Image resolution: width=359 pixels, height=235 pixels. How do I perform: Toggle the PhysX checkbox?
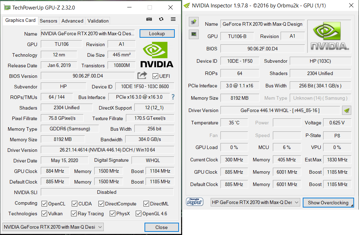tap(113, 214)
